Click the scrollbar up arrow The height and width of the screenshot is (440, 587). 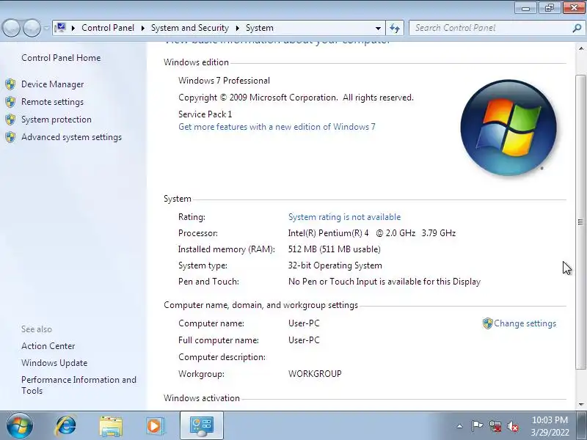click(581, 48)
